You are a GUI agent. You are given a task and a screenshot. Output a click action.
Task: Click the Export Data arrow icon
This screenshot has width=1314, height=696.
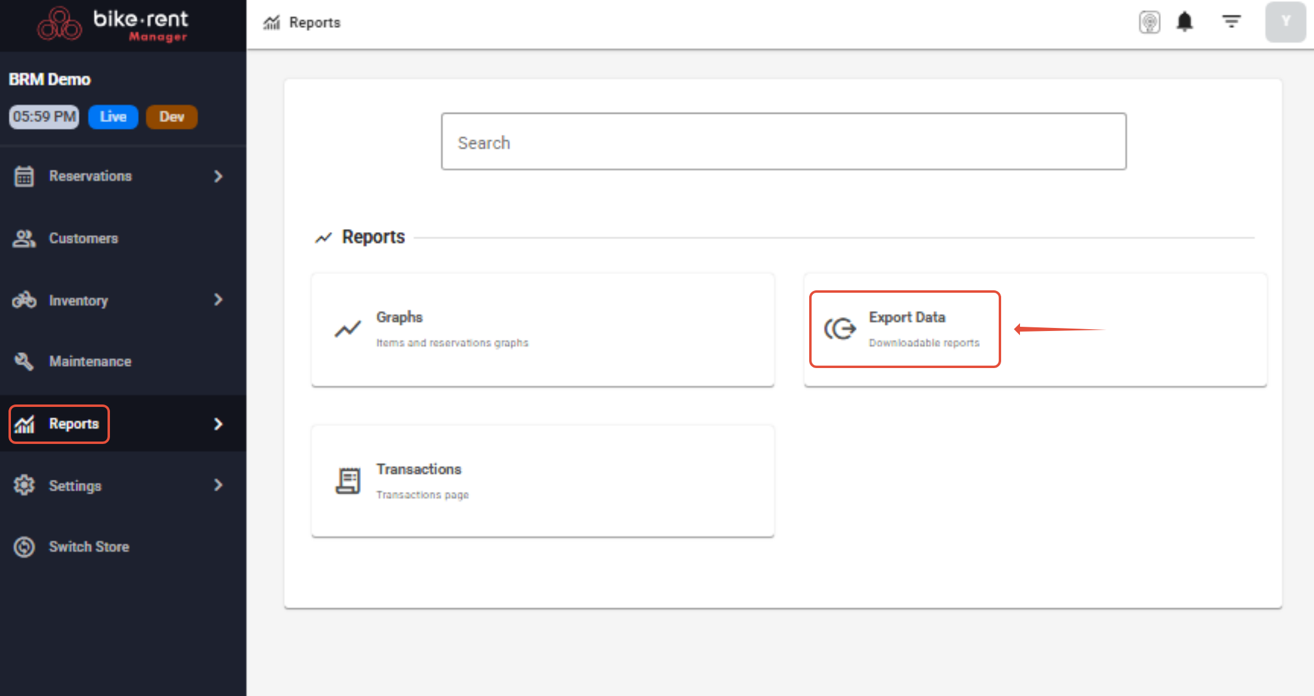coord(840,329)
